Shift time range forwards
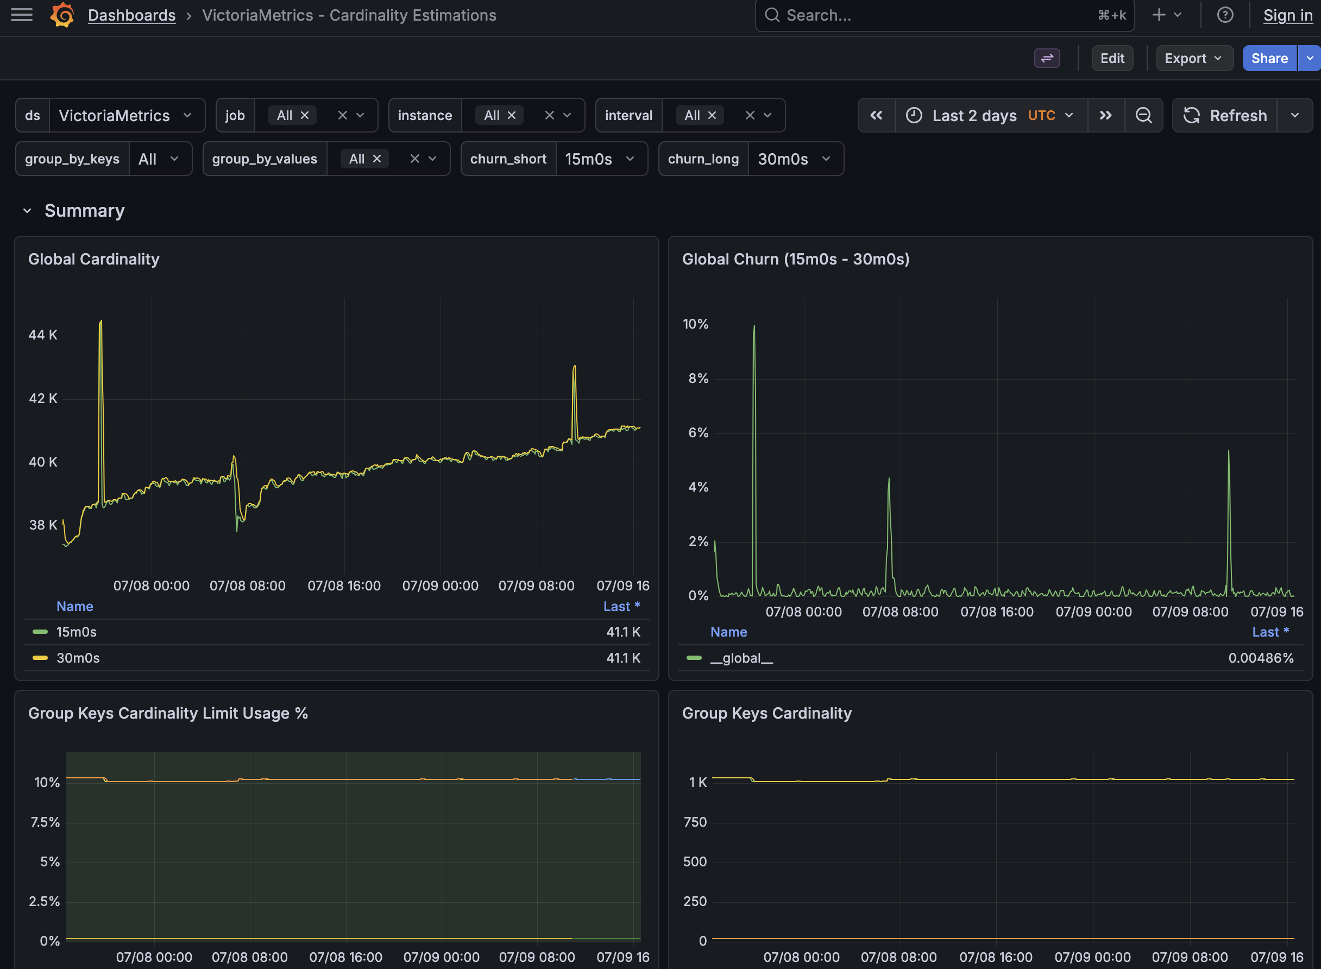This screenshot has width=1321, height=969. coord(1106,116)
